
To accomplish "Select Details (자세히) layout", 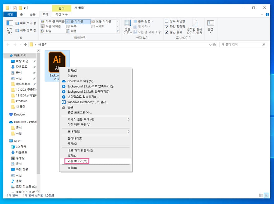I will click(x=98, y=26).
